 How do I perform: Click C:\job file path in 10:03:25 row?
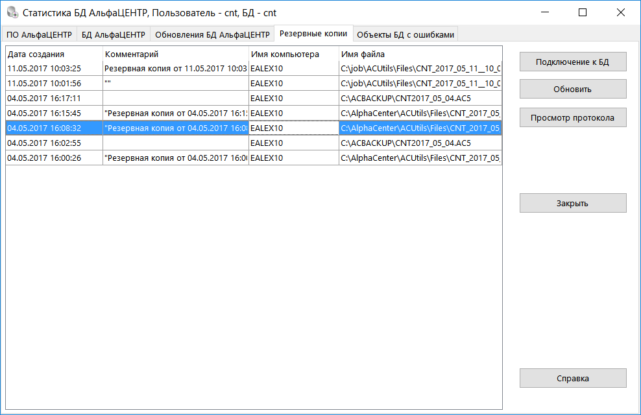420,68
